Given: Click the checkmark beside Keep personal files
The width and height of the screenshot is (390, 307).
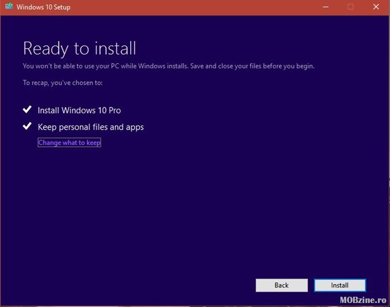Looking at the screenshot, I should (27, 126).
